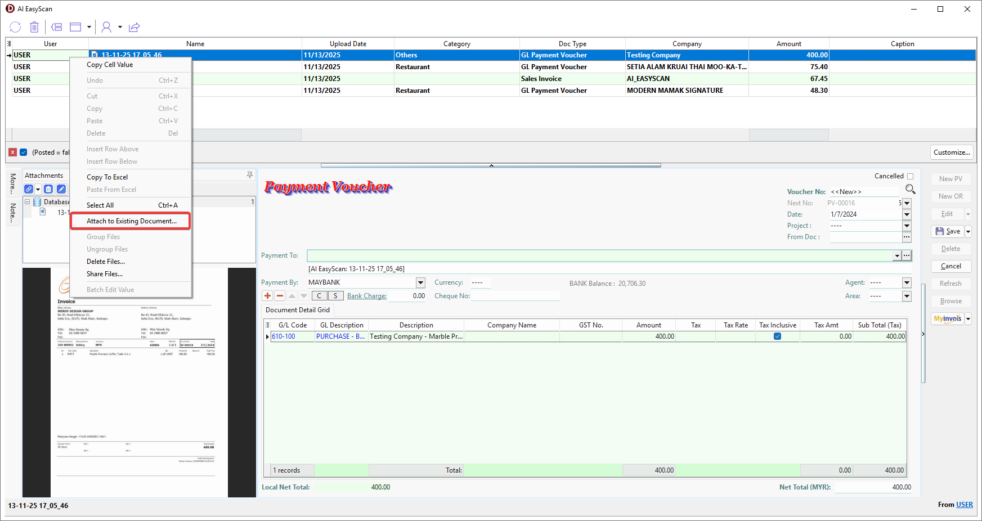Click the Bank Charge link
The height and width of the screenshot is (521, 982).
coord(366,296)
